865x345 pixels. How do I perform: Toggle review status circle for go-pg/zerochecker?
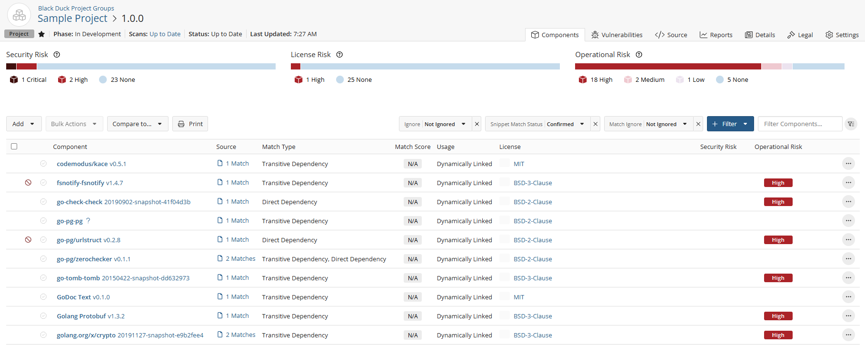pyautogui.click(x=43, y=259)
